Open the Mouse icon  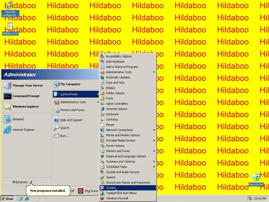click(x=102, y=125)
